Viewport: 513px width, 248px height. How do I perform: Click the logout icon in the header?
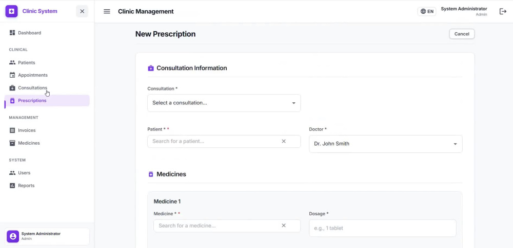pos(503,11)
